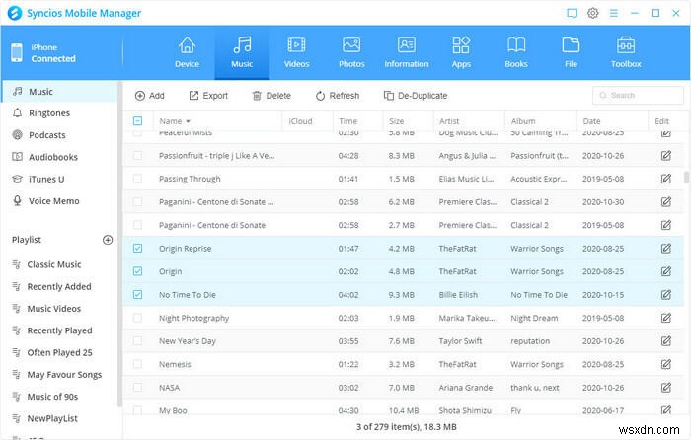Edit the Passionfruit song entry
This screenshot has height=440, width=691.
tap(666, 156)
